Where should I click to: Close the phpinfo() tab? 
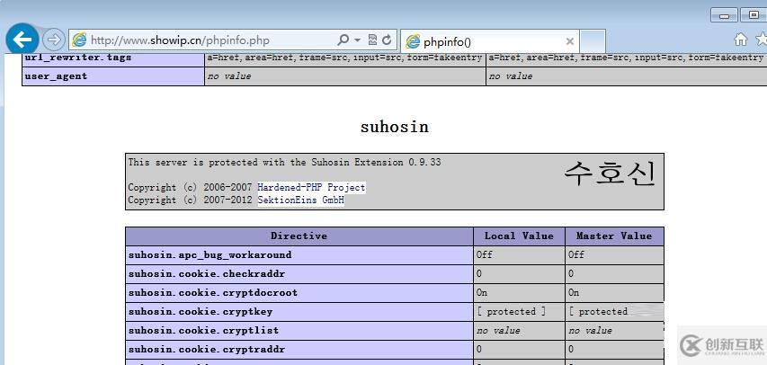click(569, 41)
